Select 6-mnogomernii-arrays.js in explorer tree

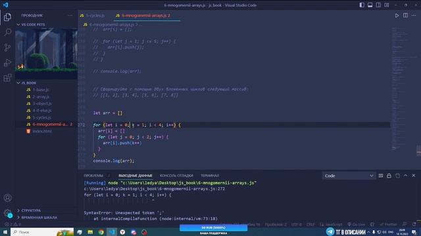coord(47,125)
